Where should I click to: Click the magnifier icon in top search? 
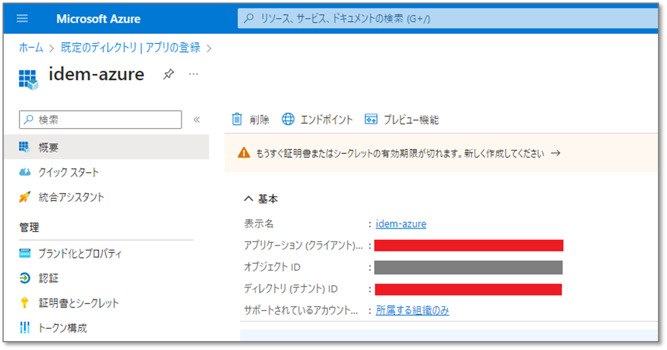pos(249,18)
